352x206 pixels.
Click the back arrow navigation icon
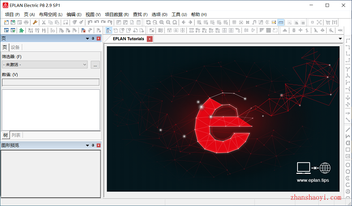184,22
